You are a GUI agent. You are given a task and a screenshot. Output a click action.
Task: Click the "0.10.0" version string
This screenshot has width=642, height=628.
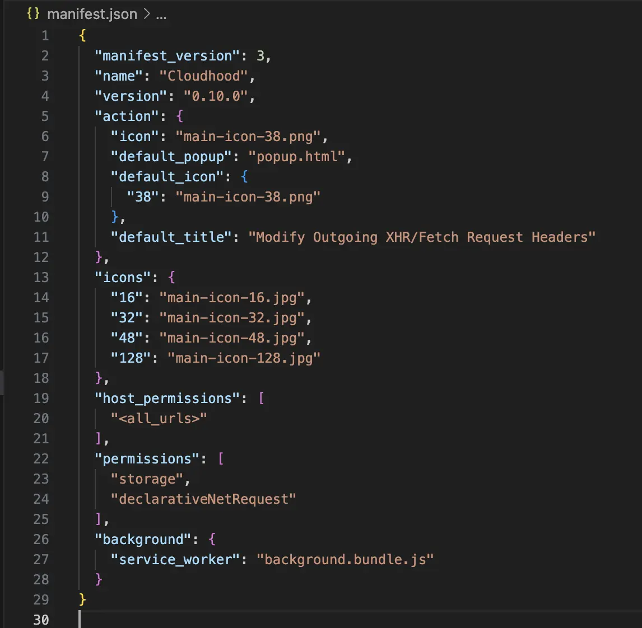216,96
